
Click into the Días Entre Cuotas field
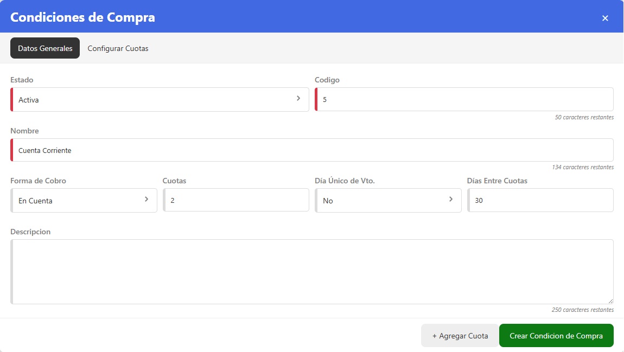pyautogui.click(x=540, y=201)
